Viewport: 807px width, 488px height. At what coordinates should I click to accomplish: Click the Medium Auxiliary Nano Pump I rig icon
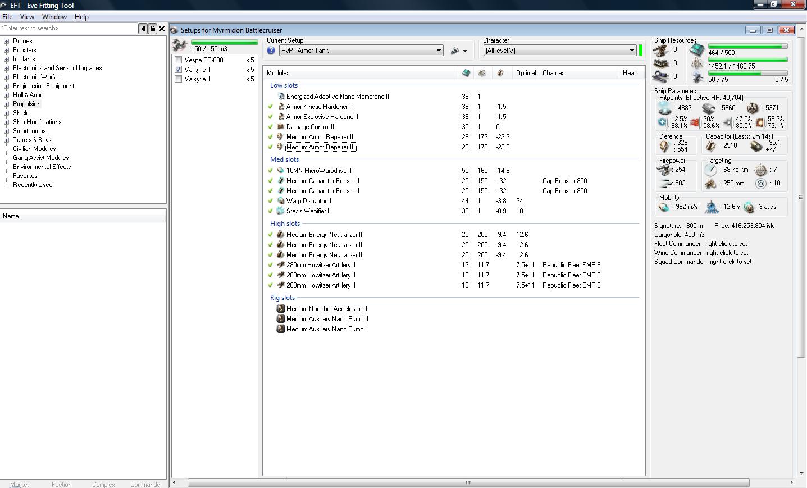281,329
